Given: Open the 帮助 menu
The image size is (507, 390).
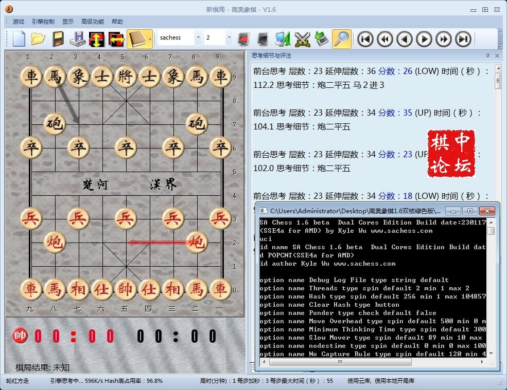Looking at the screenshot, I should [117, 22].
